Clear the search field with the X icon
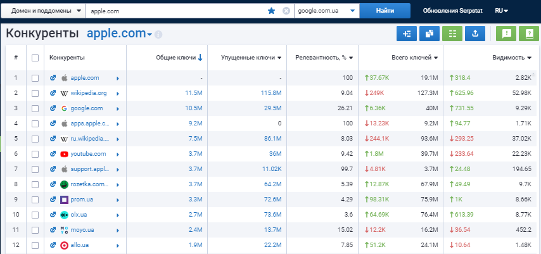Image resolution: width=541 pixels, height=254 pixels. coord(286,11)
